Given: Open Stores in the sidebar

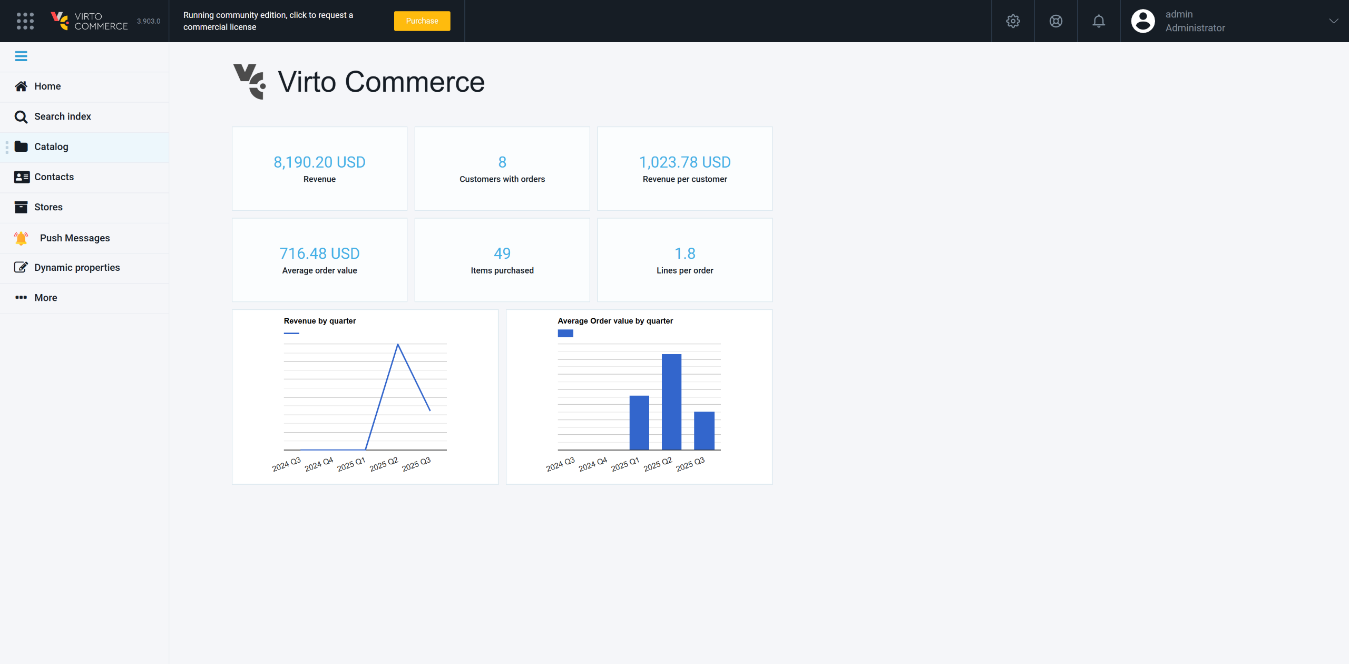Looking at the screenshot, I should tap(48, 207).
